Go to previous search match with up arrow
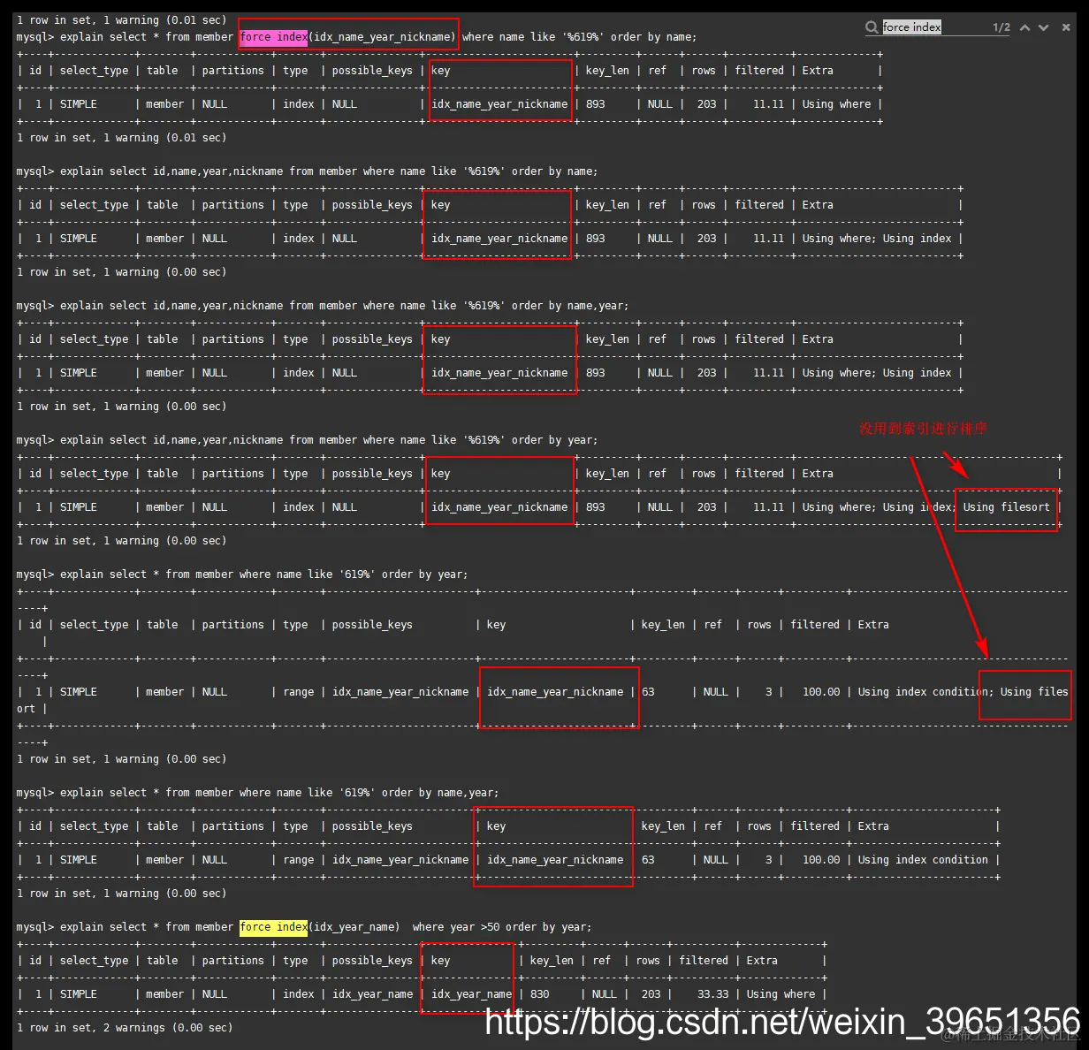The height and width of the screenshot is (1050, 1089). (x=1025, y=27)
